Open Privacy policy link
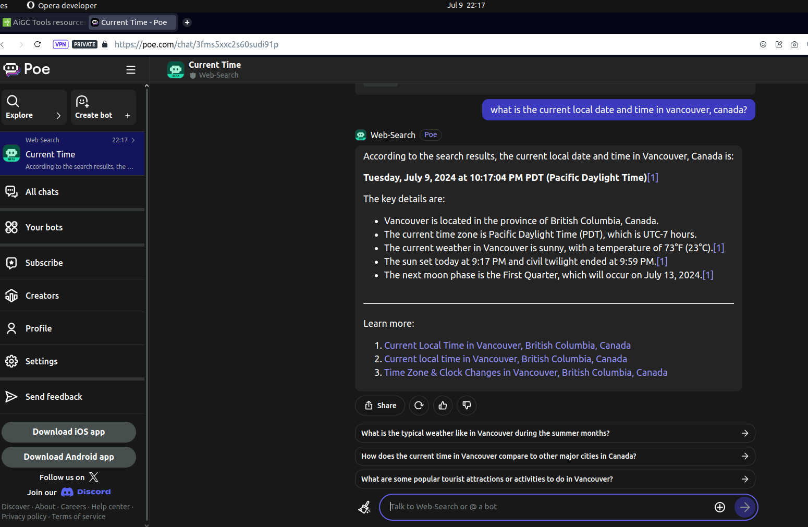Image resolution: width=808 pixels, height=527 pixels. click(24, 517)
